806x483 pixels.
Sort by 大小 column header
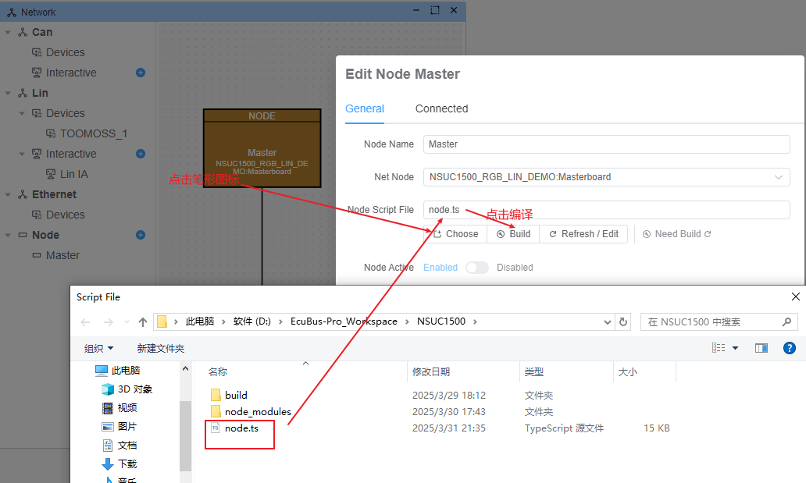pyautogui.click(x=627, y=371)
